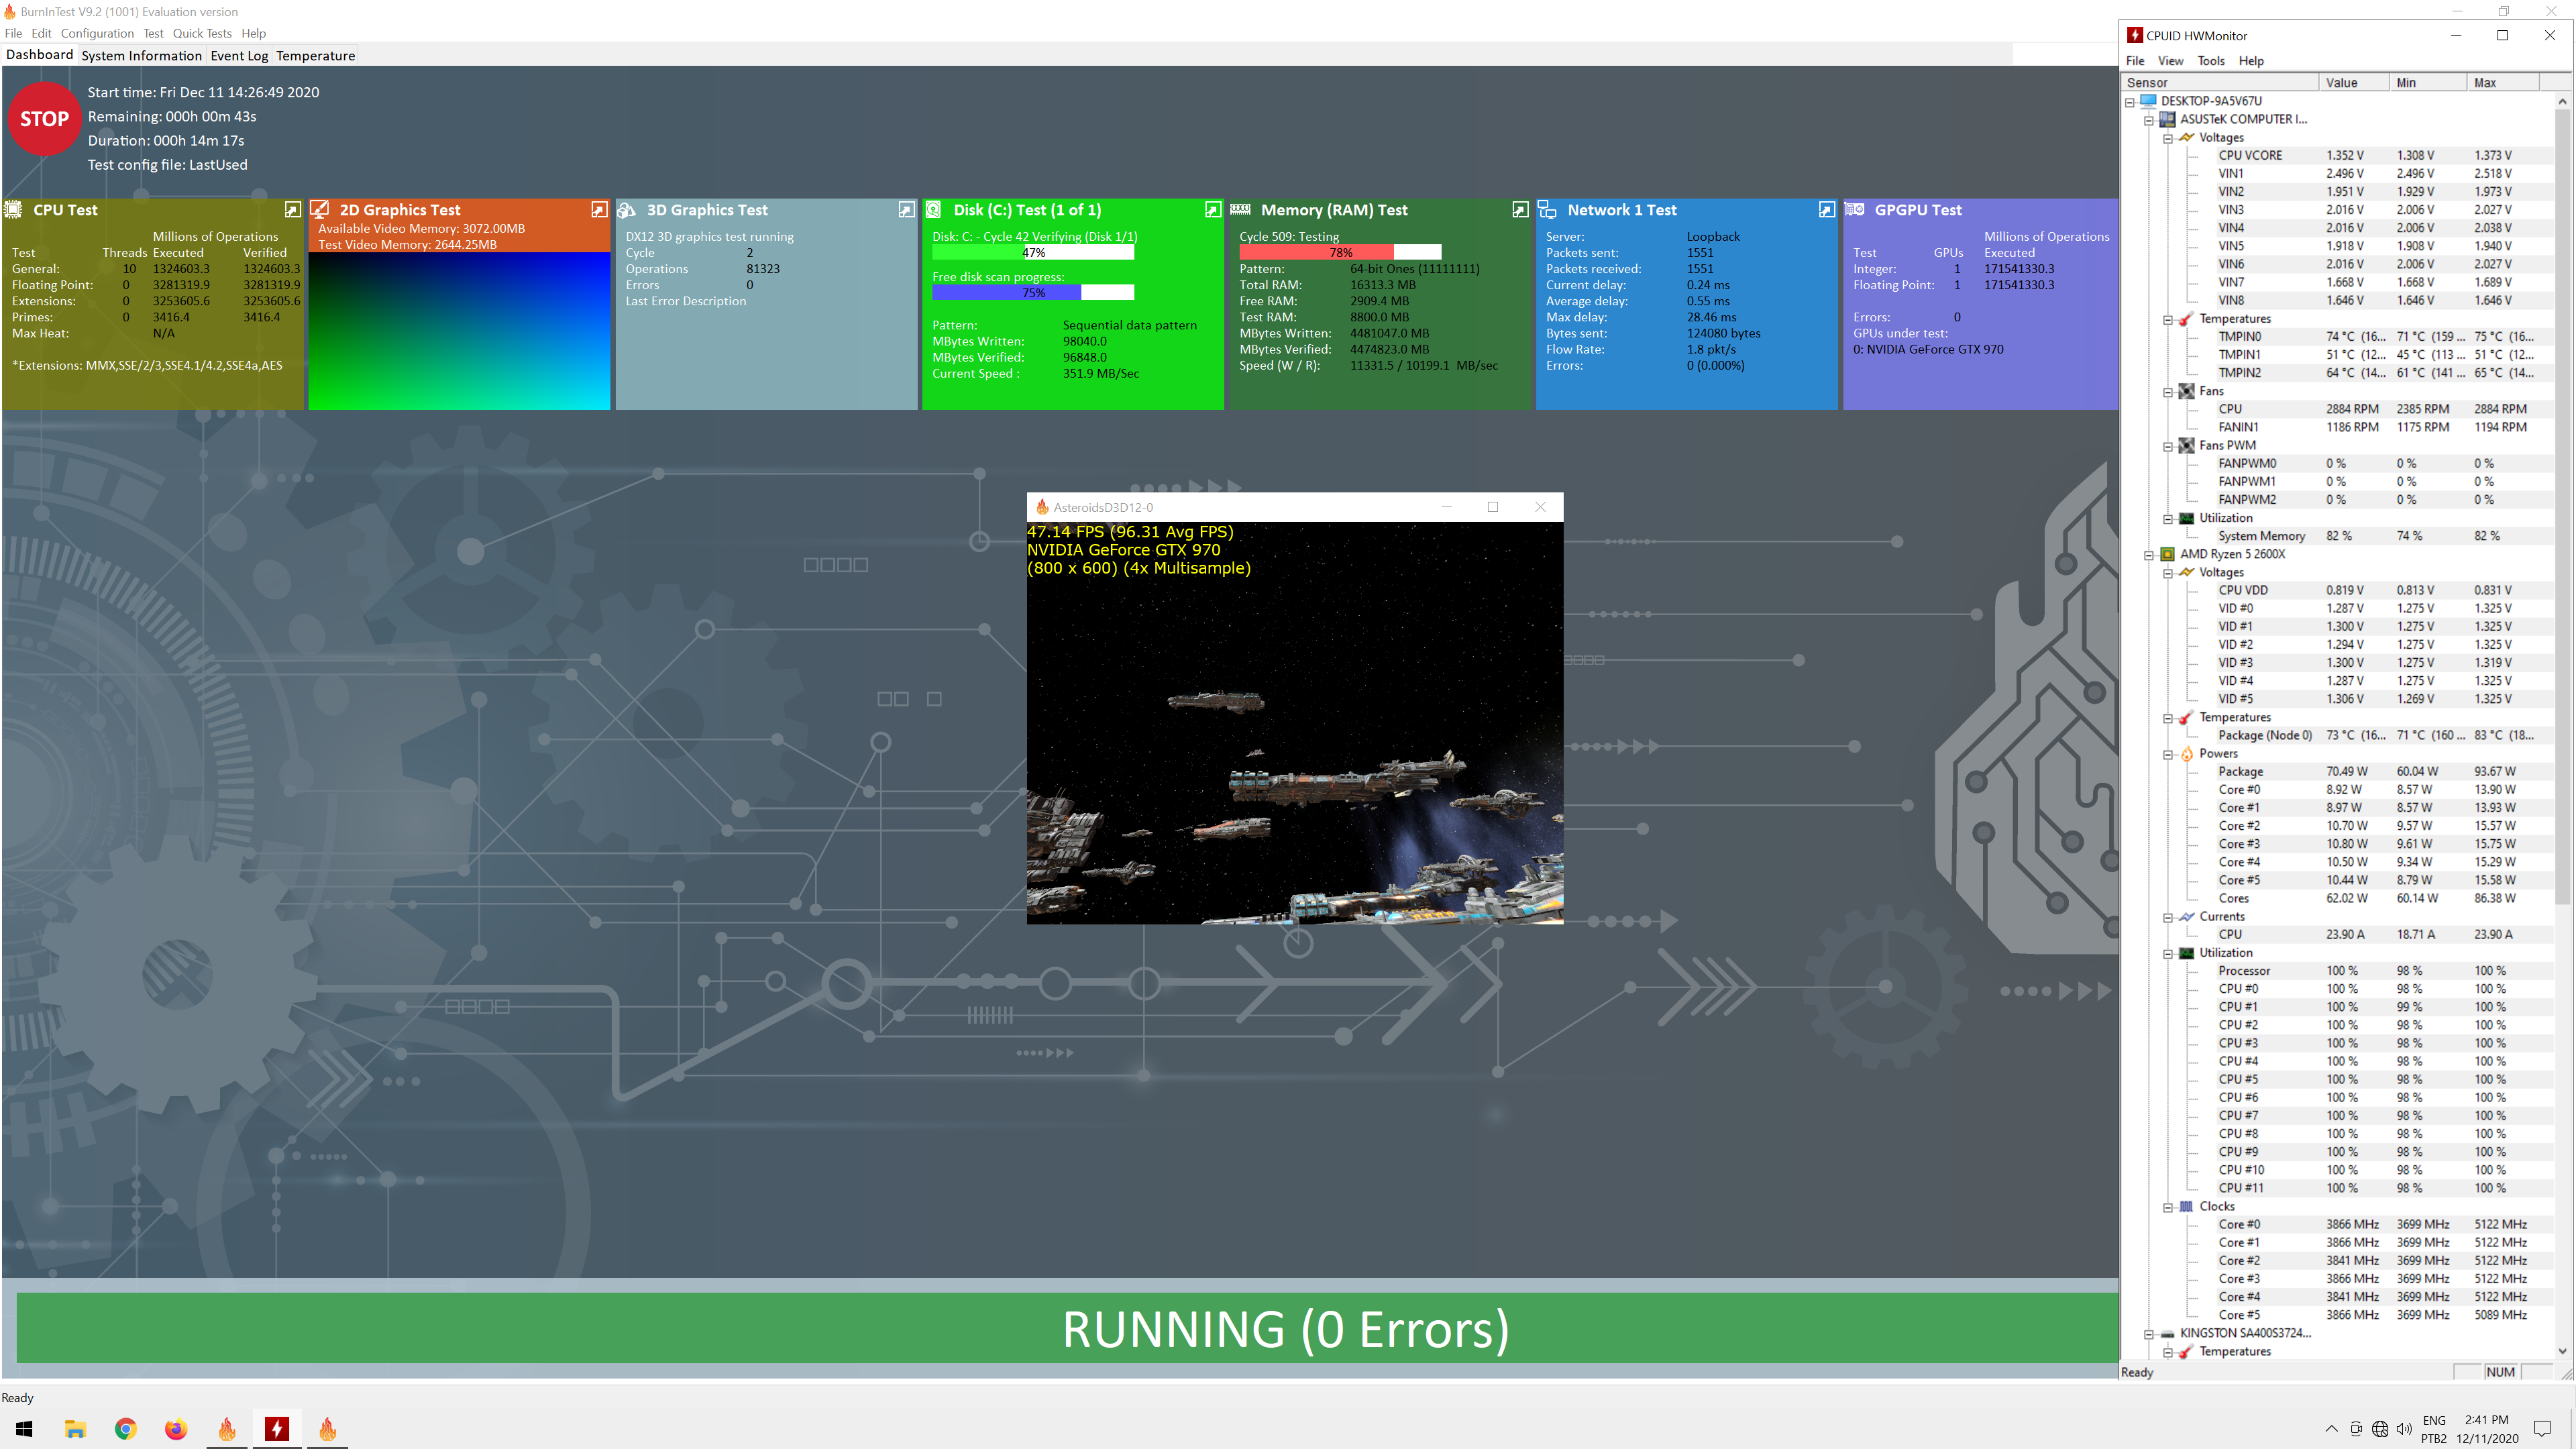Switch to the Event Log tab
This screenshot has height=1449, width=2576.
click(239, 56)
